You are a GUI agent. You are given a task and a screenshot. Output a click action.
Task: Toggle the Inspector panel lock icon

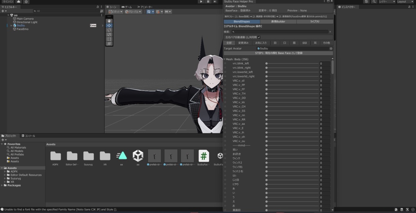pyautogui.click(x=409, y=7)
